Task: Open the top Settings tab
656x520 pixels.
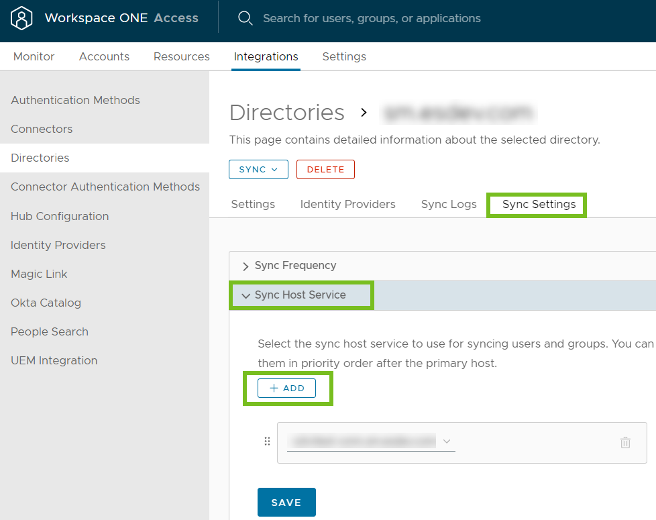Action: click(344, 56)
